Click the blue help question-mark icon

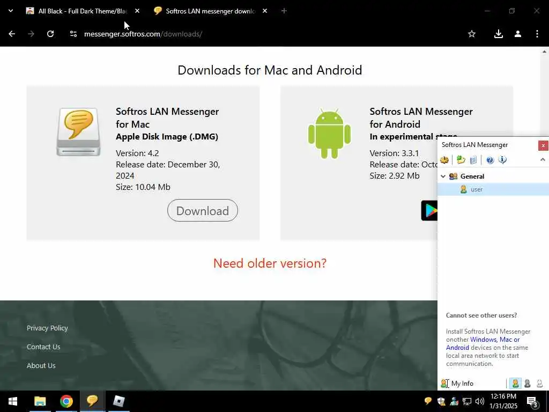[x=490, y=160]
